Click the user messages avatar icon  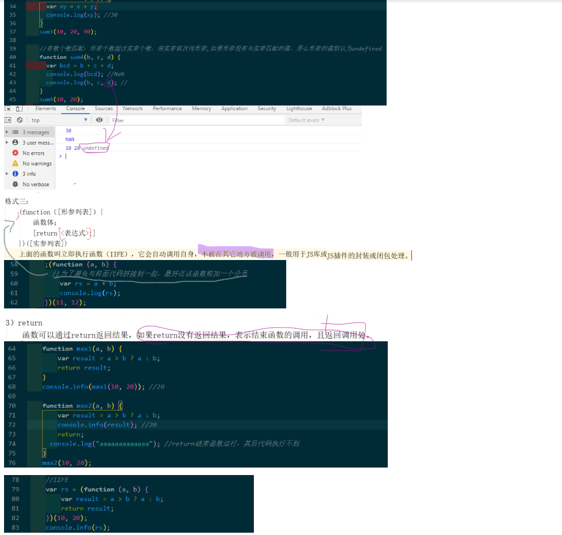[x=16, y=142]
